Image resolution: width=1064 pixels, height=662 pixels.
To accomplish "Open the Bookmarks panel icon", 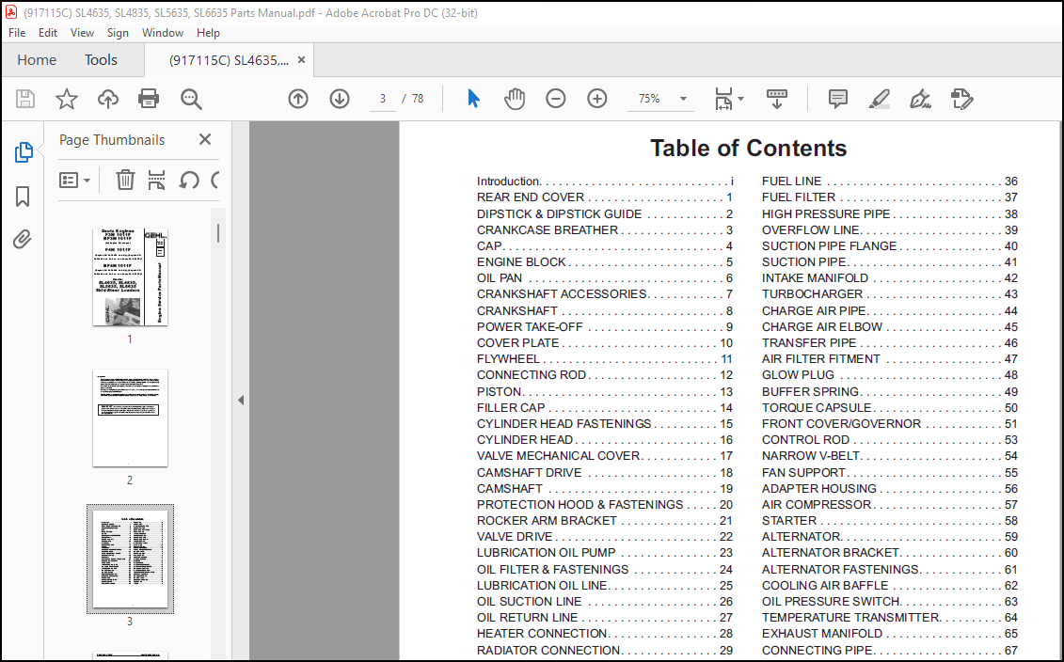I will click(23, 197).
